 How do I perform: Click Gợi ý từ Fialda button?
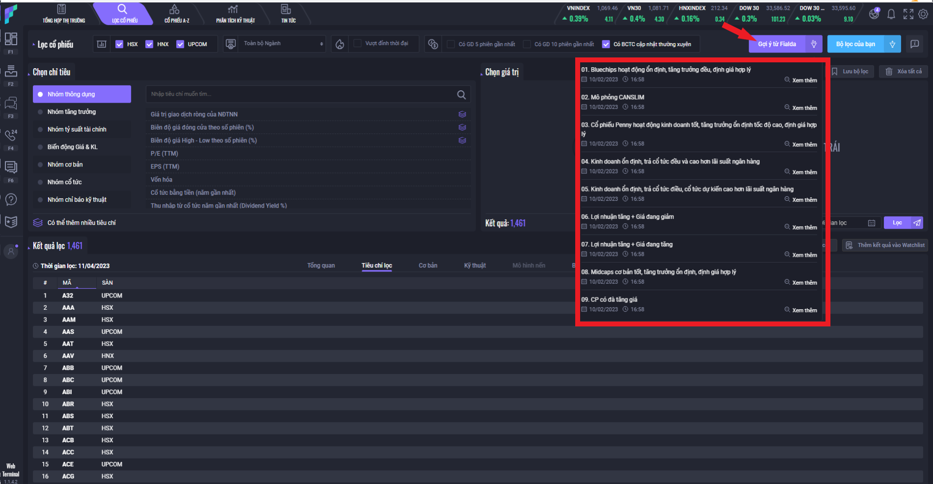point(776,44)
